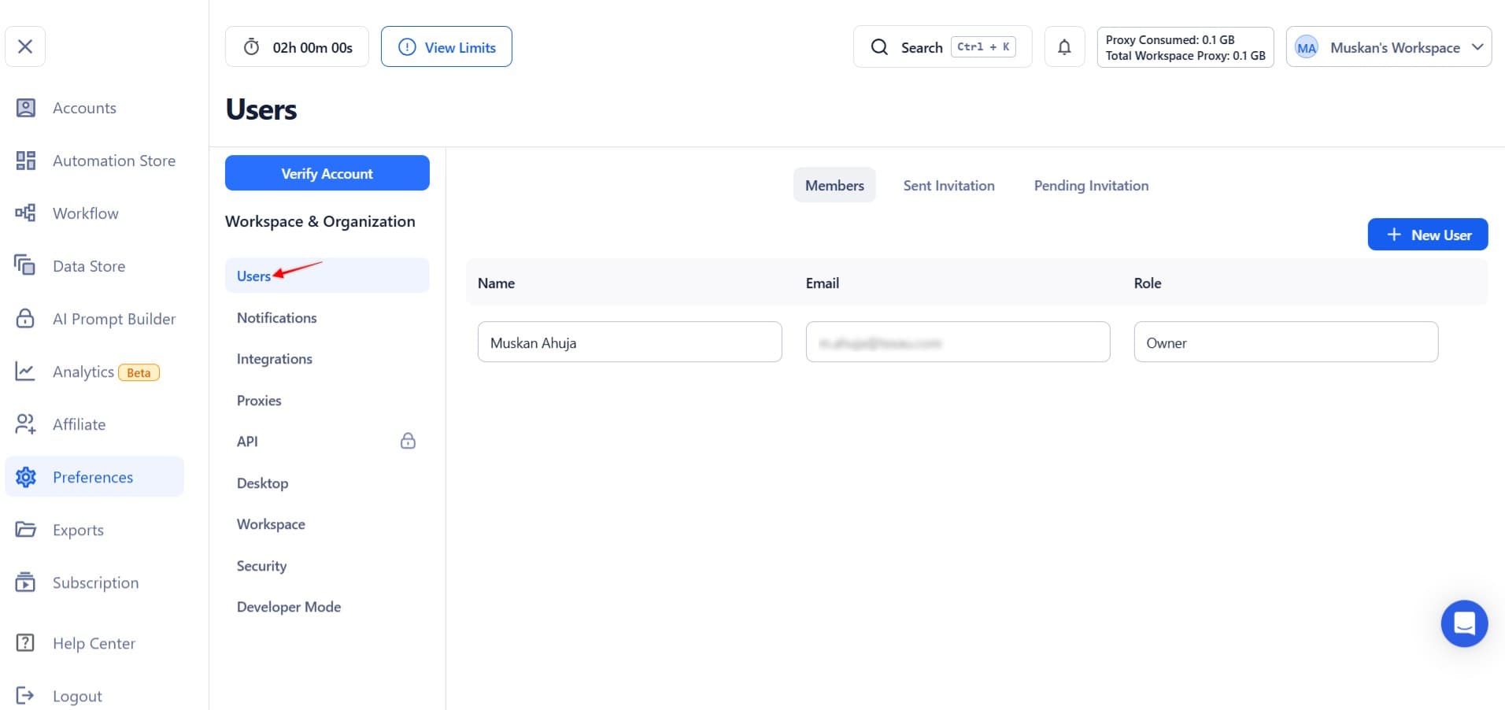Click the Data Store icon
The height and width of the screenshot is (710, 1505).
tap(25, 266)
